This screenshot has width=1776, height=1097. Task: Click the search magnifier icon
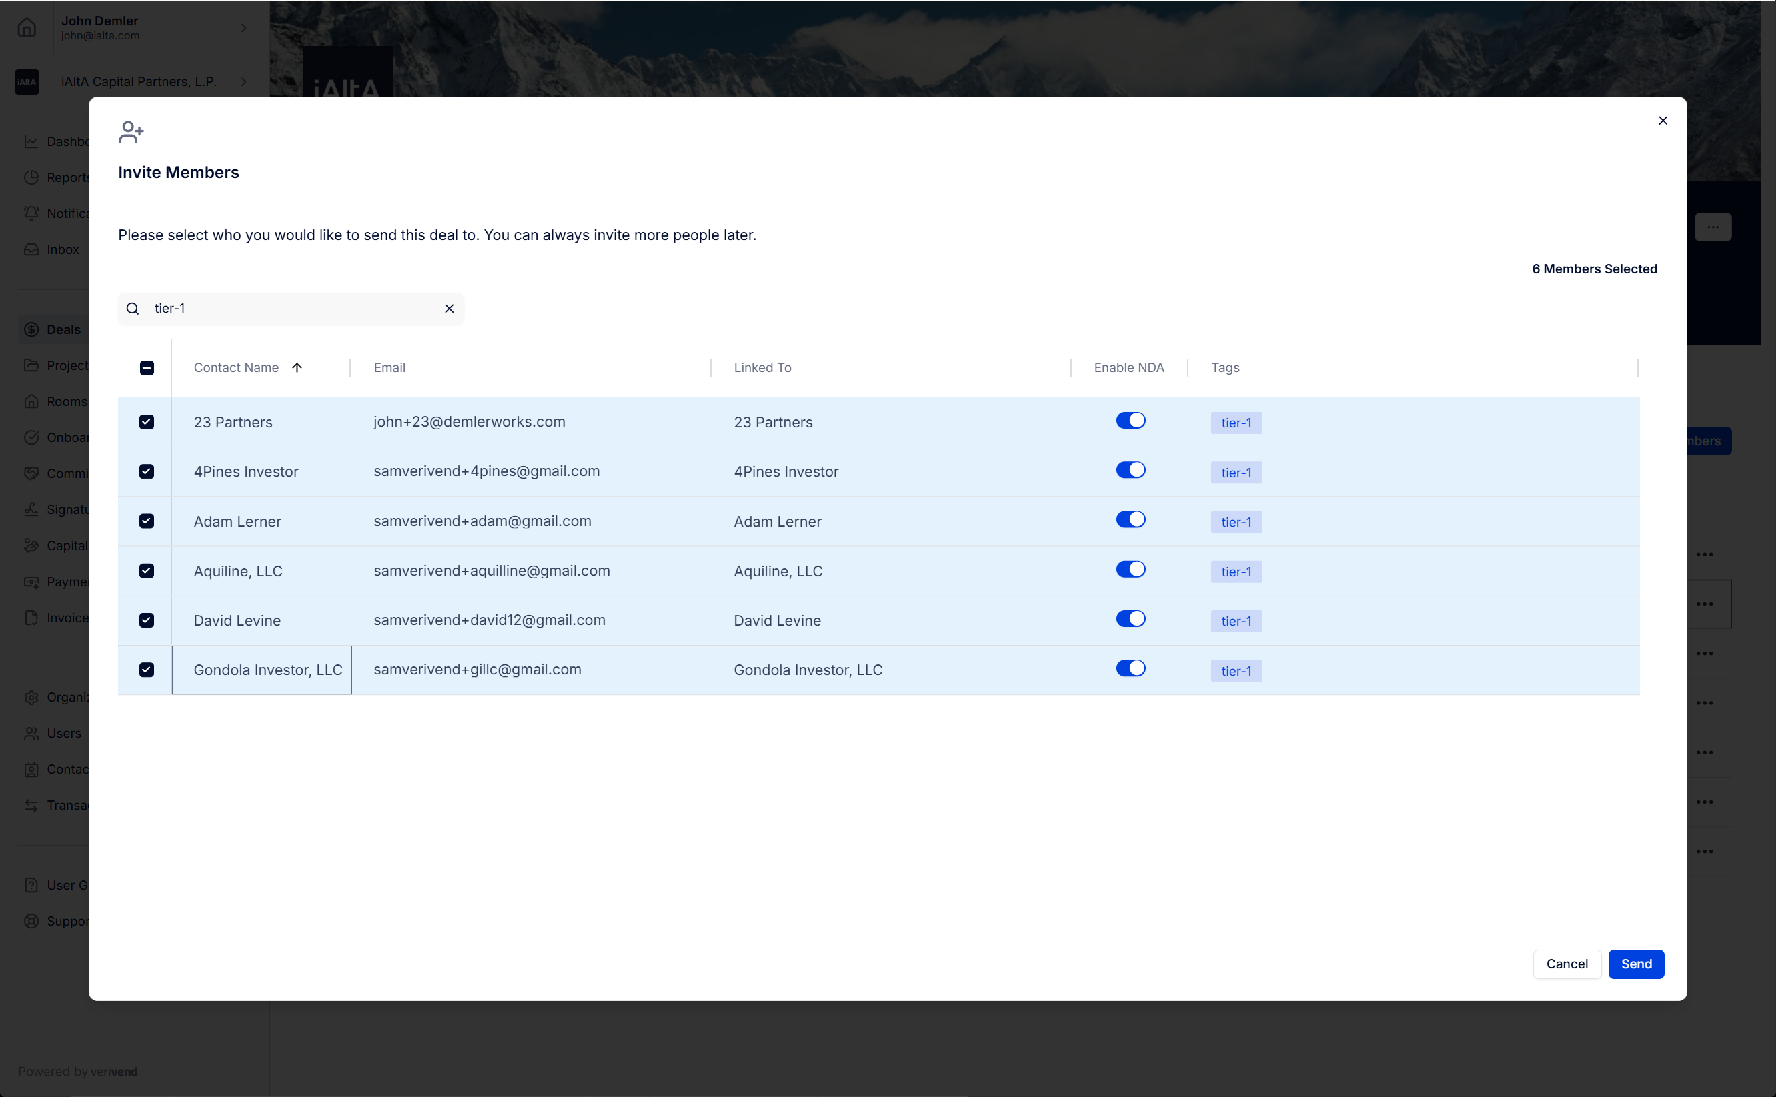pyautogui.click(x=133, y=308)
